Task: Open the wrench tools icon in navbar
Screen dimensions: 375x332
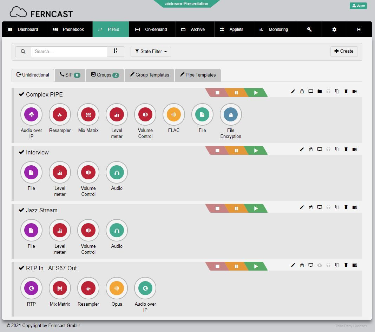Action: [x=309, y=29]
